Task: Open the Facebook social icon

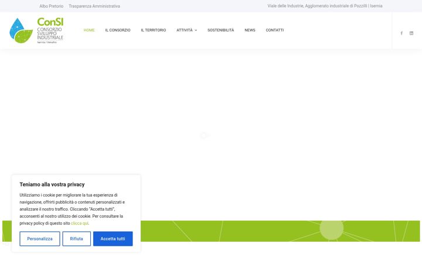Action: (401, 33)
